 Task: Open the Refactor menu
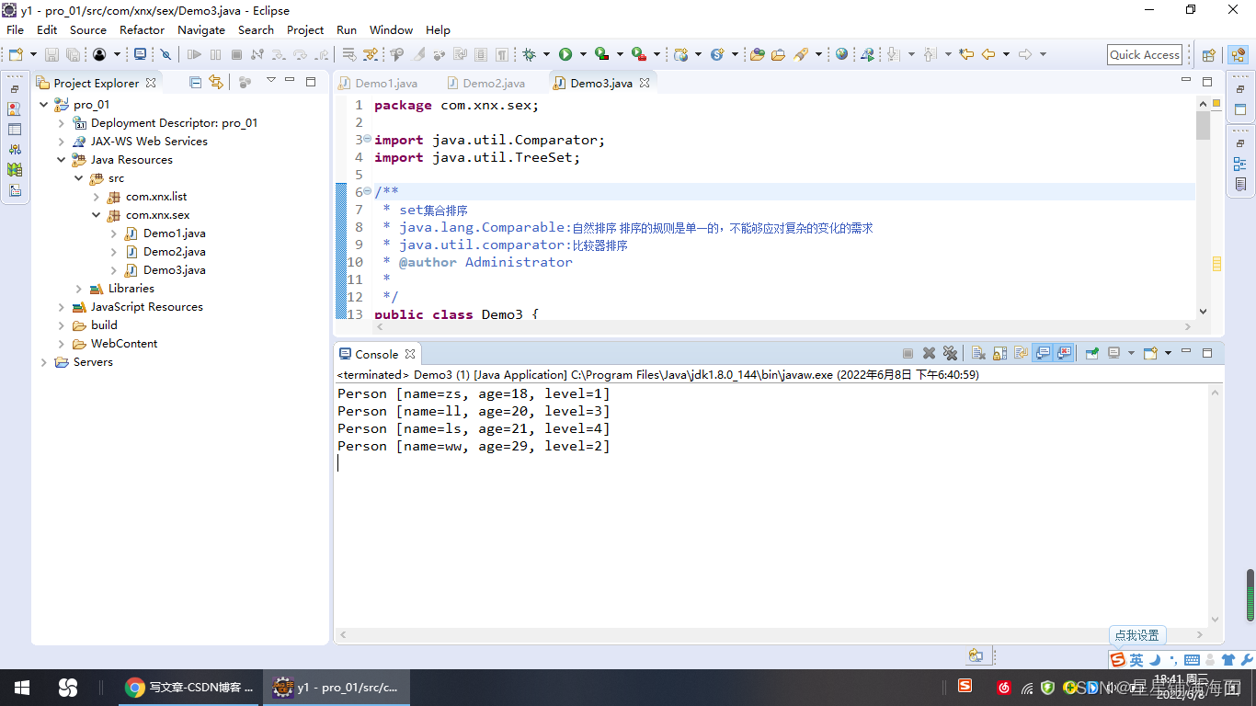142,29
